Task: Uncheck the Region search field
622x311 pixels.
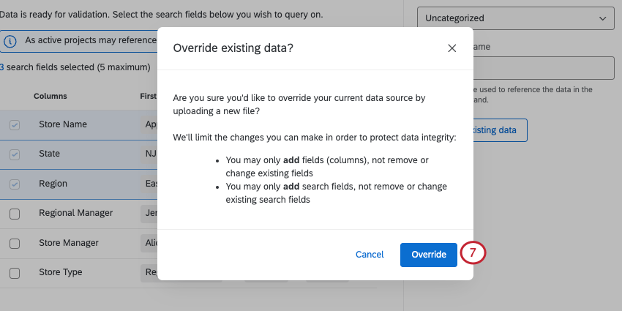Action: pyautogui.click(x=15, y=184)
